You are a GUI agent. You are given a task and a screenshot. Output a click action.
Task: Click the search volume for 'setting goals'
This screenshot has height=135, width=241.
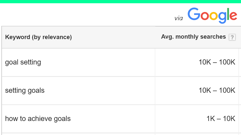(217, 90)
